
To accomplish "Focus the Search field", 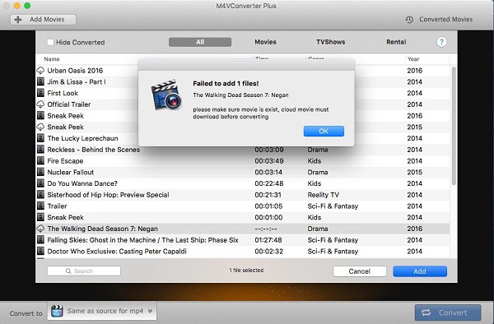I will [x=84, y=271].
